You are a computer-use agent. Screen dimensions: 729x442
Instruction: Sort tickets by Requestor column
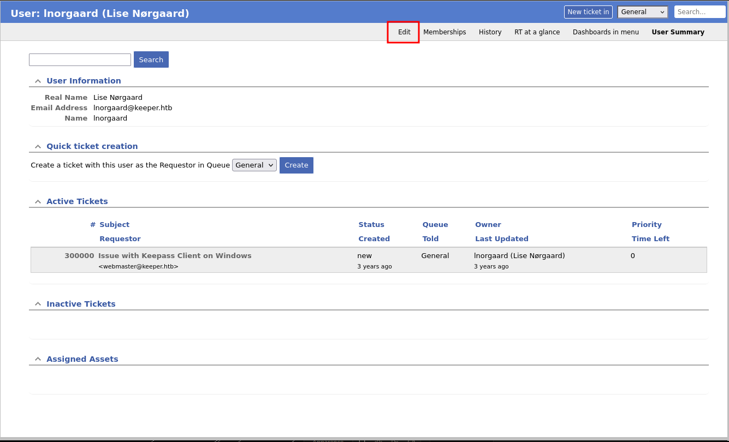pos(120,239)
